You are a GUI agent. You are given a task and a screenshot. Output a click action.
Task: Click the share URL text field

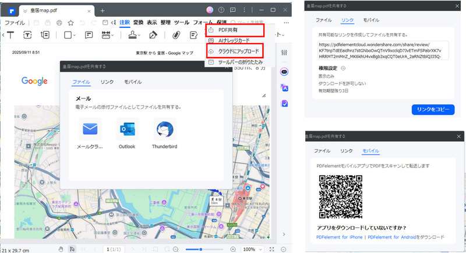pyautogui.click(x=383, y=51)
